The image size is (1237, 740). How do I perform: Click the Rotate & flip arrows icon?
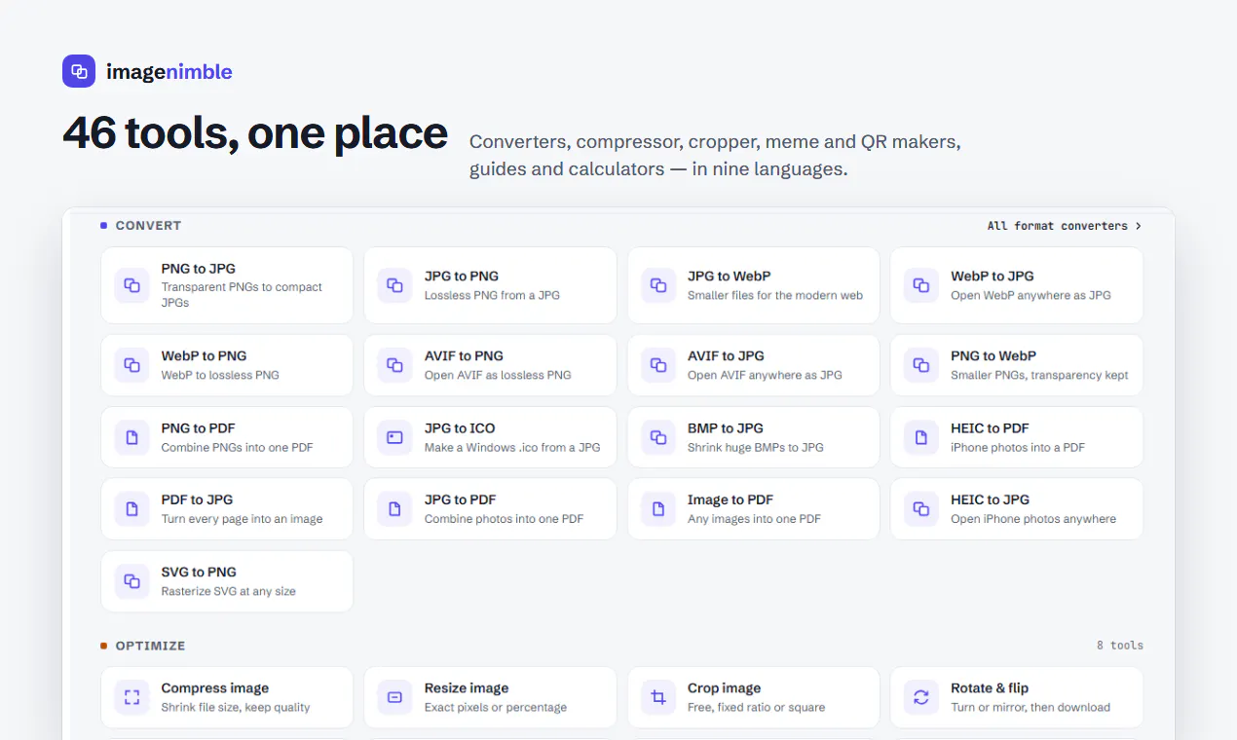pos(921,697)
